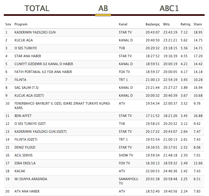
Task: Click TV8 channel in O SES TURKIYE OZET row
Action: tap(122, 124)
